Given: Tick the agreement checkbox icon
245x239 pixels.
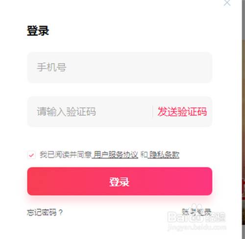Looking at the screenshot, I should click(x=31, y=155).
